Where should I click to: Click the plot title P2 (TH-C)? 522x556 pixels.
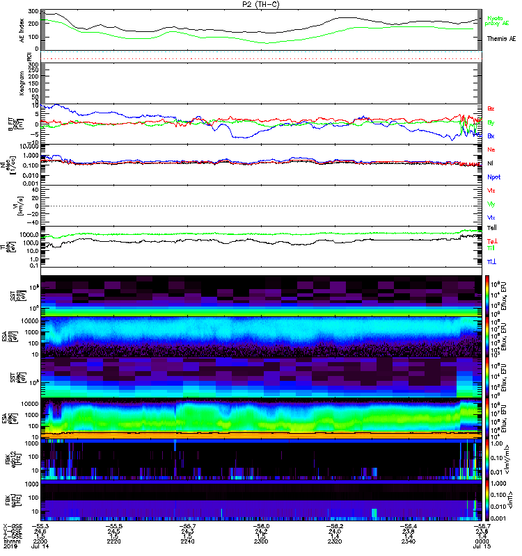point(261,4)
